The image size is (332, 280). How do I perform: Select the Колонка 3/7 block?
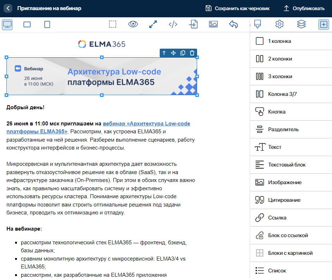coord(291,94)
